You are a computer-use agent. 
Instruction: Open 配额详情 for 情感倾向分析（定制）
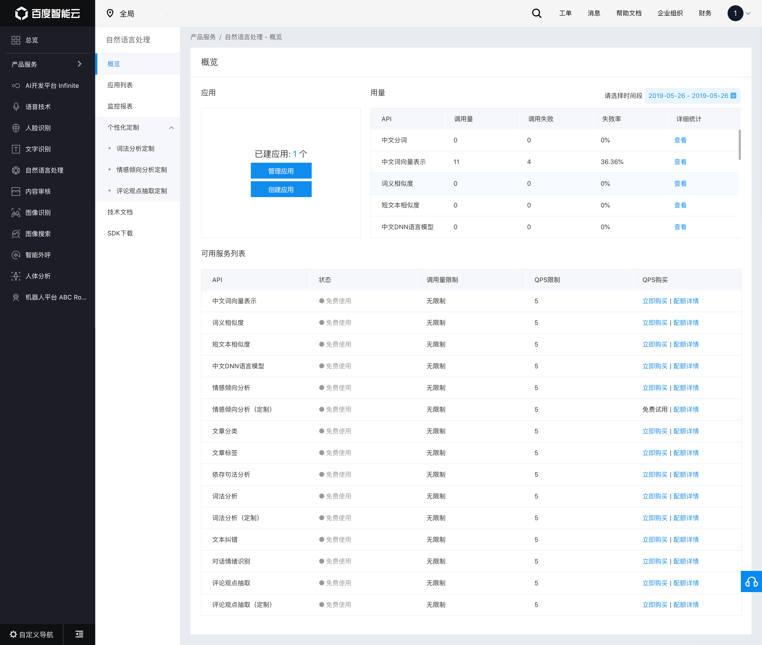click(x=686, y=410)
